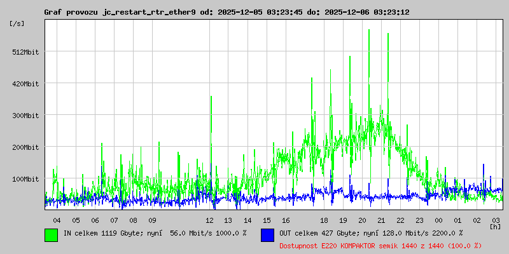This screenshot has height=254, width=509.
Task: Click the 420Mbit y-axis label
Action: coord(26,84)
